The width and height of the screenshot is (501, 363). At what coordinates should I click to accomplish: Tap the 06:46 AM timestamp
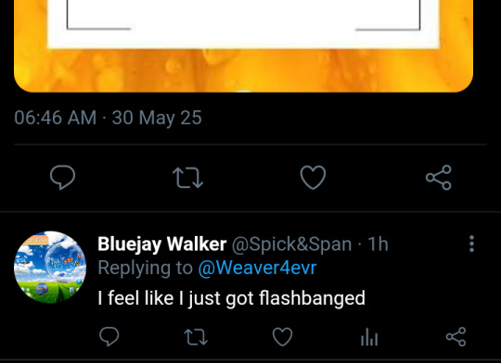point(56,118)
